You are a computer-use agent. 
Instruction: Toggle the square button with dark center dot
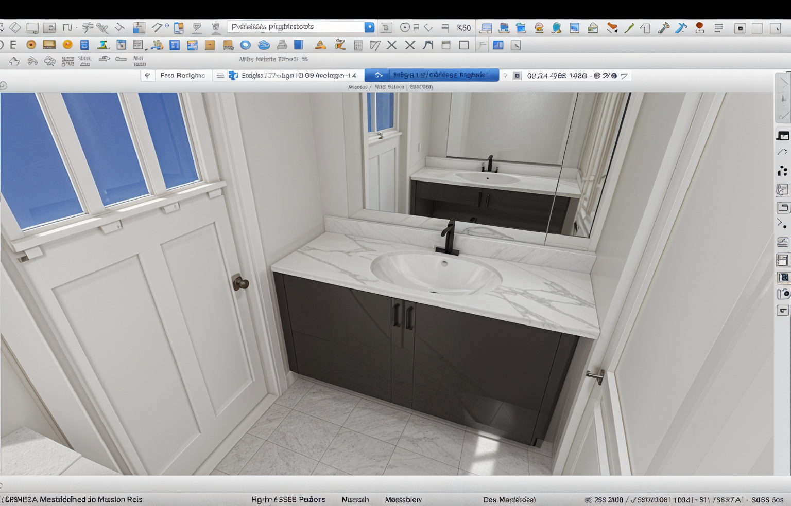(x=740, y=28)
